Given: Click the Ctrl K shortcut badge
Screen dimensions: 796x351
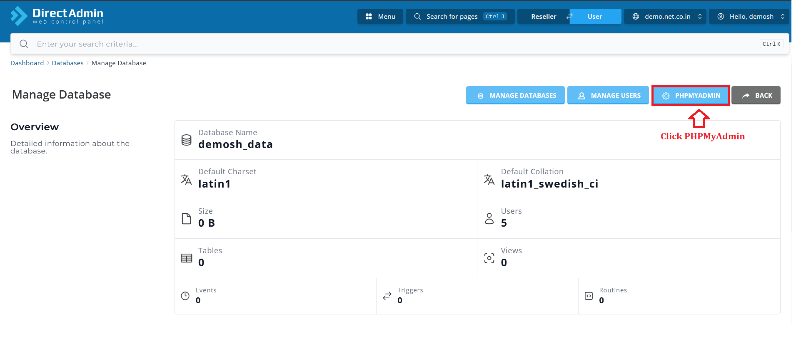Looking at the screenshot, I should point(771,44).
